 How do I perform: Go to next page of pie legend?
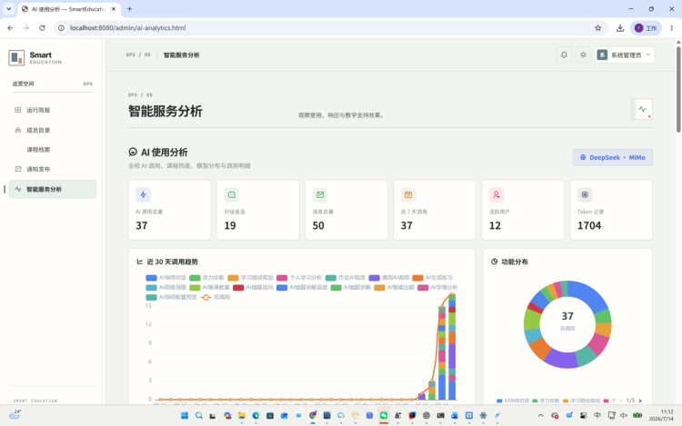pyautogui.click(x=640, y=401)
